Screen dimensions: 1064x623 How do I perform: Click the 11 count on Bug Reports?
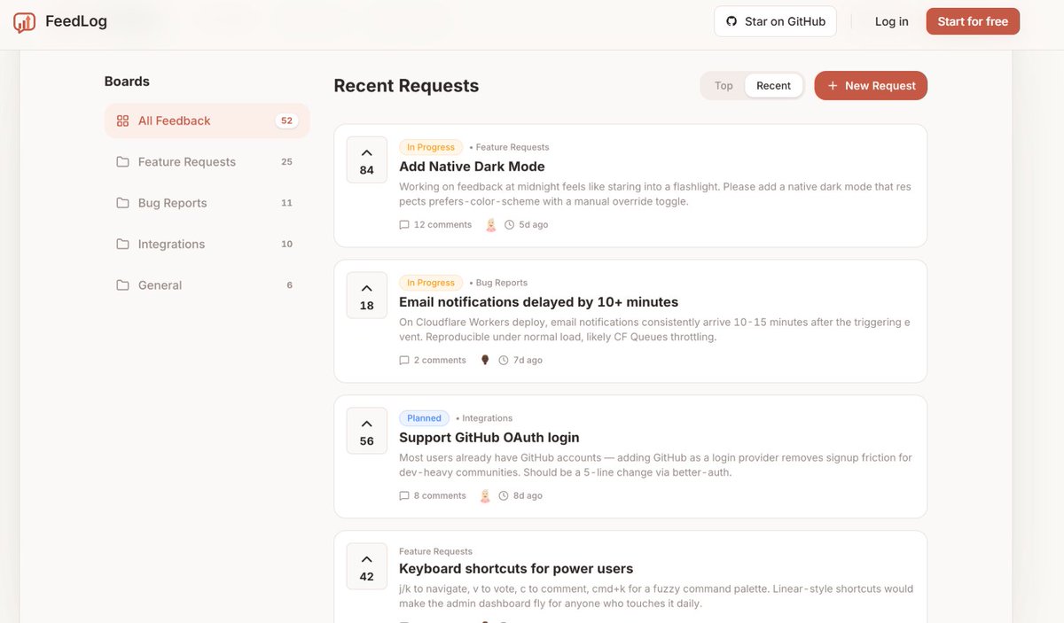coord(286,203)
